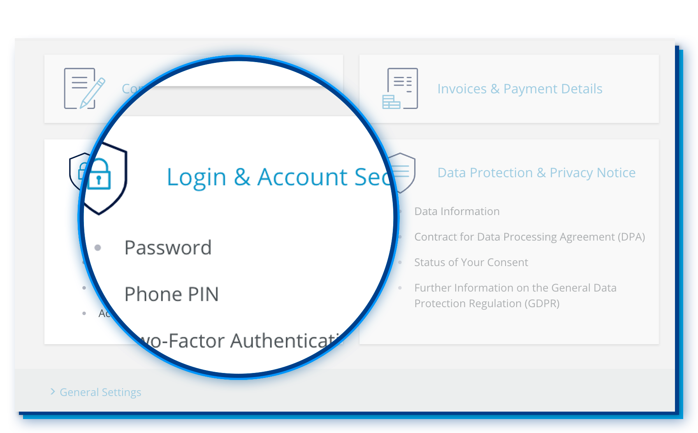Open Contract for Data Processing Agreement (DPA)
Viewport: 698px width, 433px height.
point(529,237)
